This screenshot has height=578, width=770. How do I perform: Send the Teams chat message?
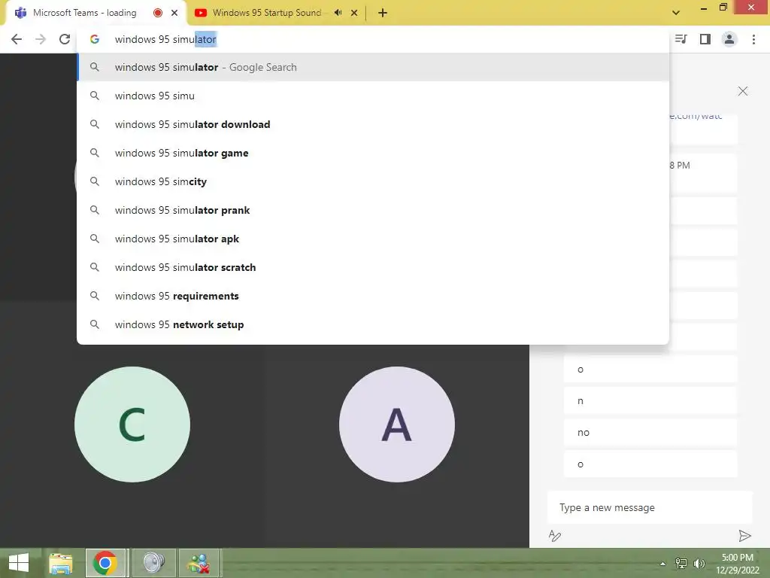pyautogui.click(x=744, y=536)
